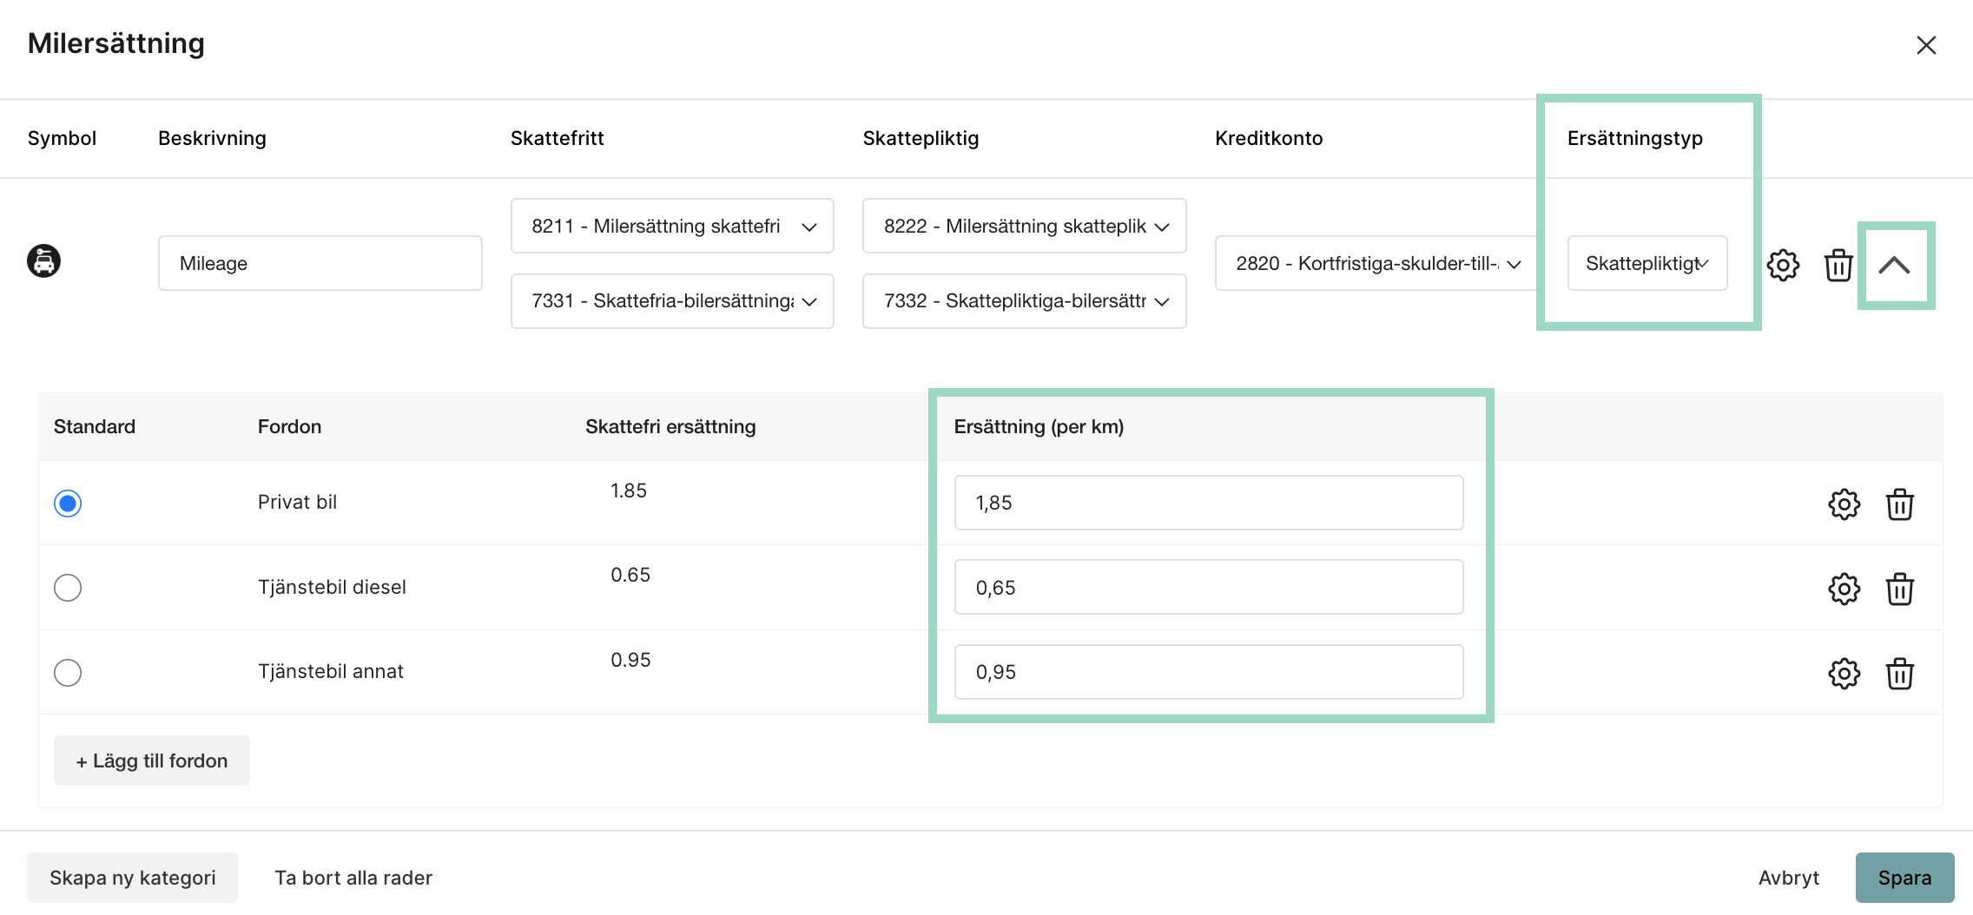Click the 0.95 skattefri ersättning value

click(x=630, y=660)
